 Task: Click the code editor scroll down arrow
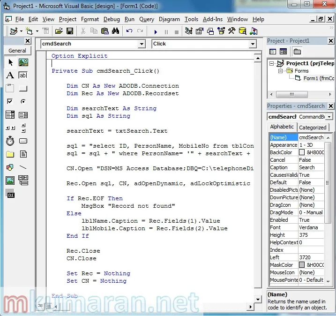pyautogui.click(x=258, y=300)
